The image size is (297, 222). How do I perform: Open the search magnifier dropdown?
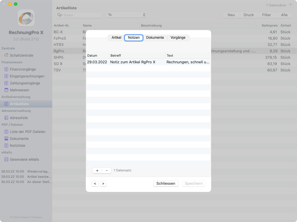[60, 15]
